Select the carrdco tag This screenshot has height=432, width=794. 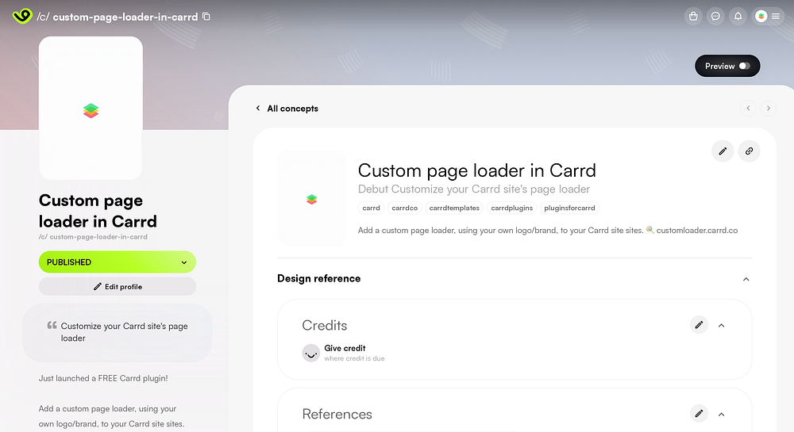(x=405, y=208)
